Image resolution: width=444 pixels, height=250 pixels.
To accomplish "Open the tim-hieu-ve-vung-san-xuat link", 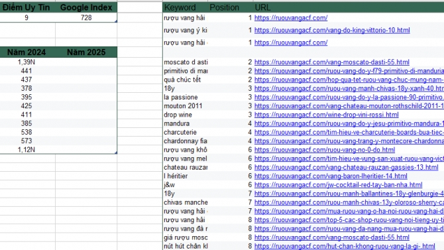I will click(x=349, y=158).
